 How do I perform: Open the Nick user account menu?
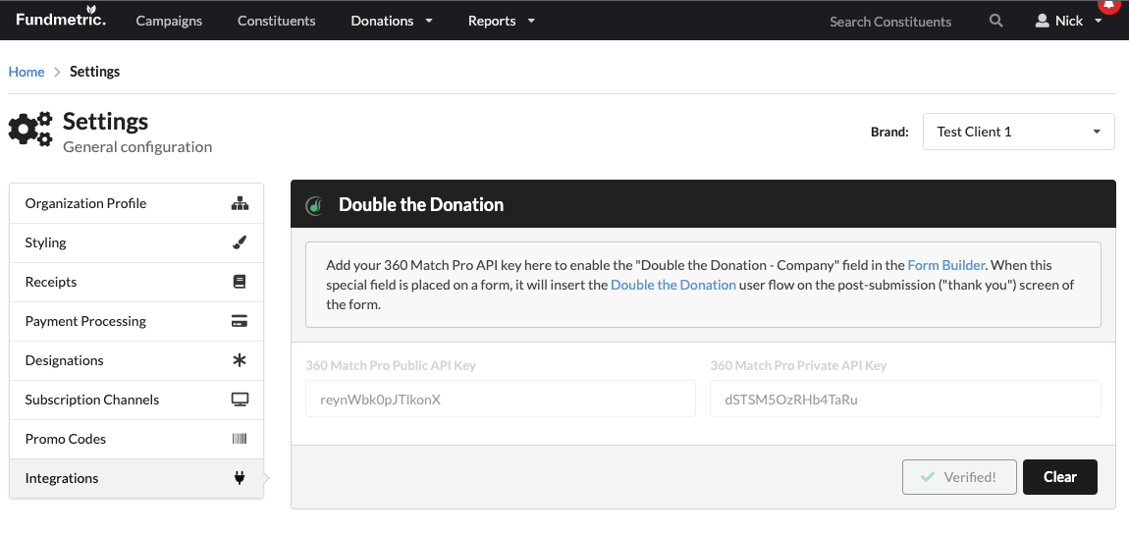tap(1069, 21)
